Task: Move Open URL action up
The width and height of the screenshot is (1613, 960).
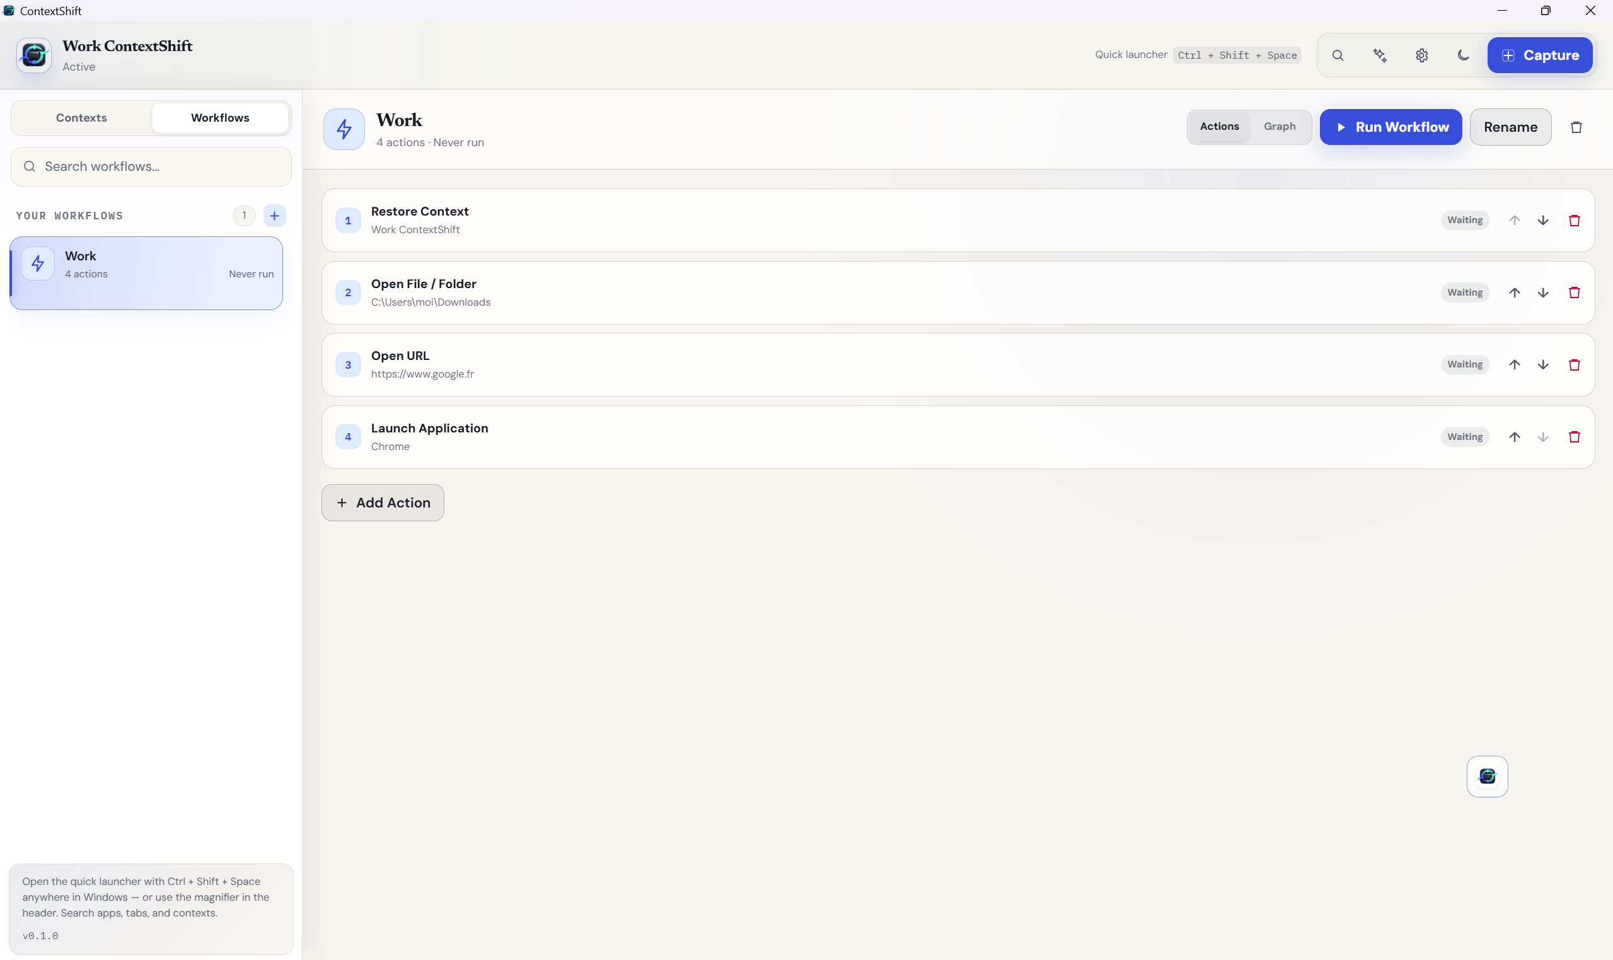Action: [x=1514, y=364]
